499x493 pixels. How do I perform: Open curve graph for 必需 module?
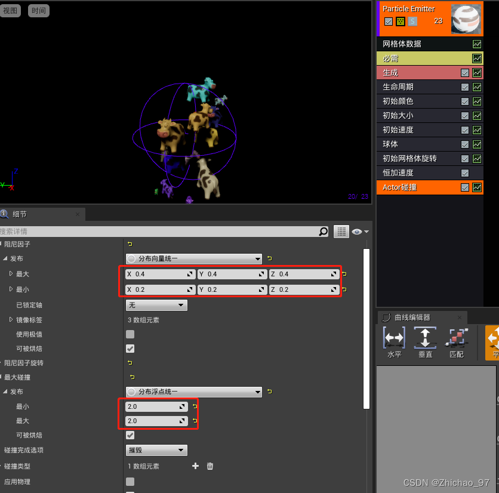pos(477,58)
